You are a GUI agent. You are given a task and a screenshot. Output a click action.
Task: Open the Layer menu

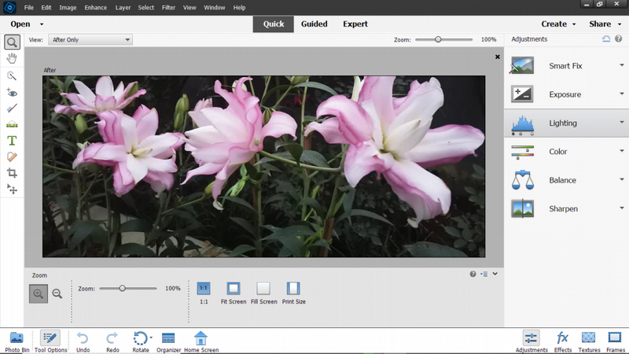click(x=123, y=8)
